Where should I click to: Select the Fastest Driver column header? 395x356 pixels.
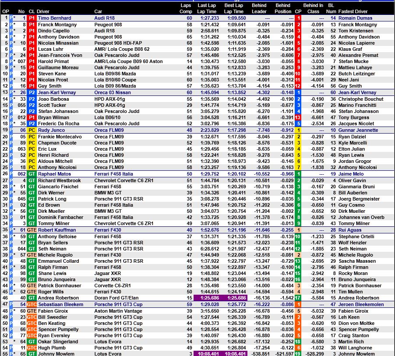[355, 11]
